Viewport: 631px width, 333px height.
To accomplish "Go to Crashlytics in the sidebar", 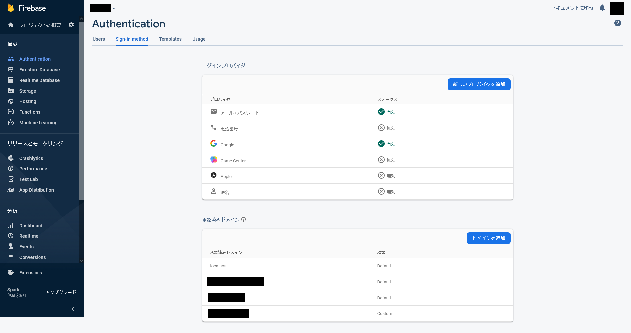I will tap(31, 158).
